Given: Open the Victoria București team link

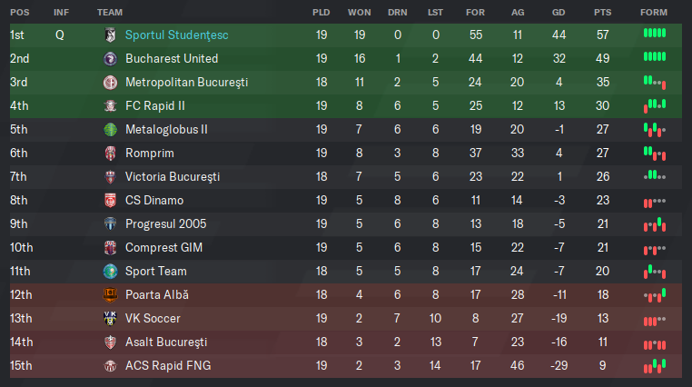Looking at the screenshot, I should [173, 177].
